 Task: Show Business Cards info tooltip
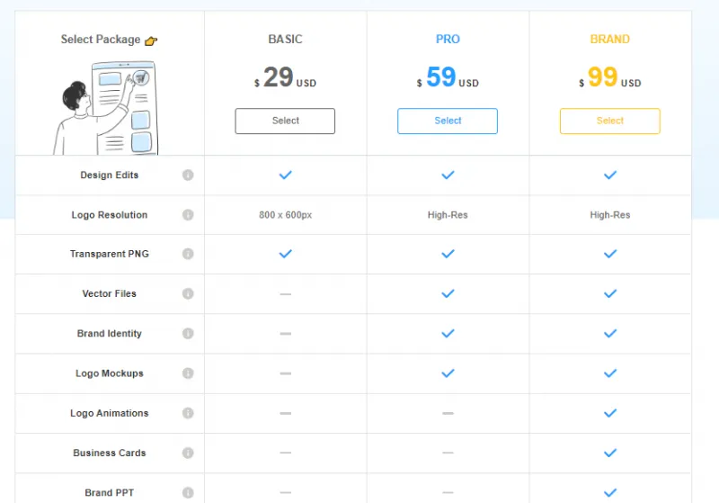click(x=188, y=453)
